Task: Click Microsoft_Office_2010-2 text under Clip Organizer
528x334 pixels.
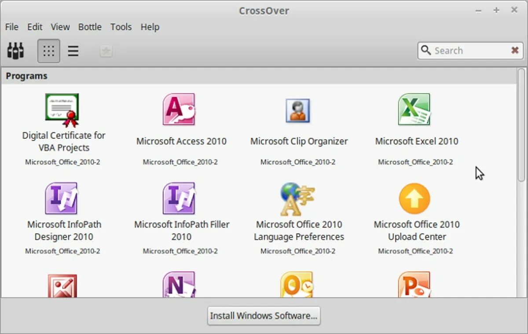Action: tap(298, 162)
